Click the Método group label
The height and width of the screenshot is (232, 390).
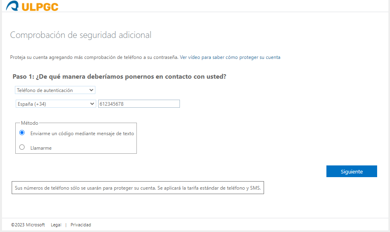tap(30, 123)
